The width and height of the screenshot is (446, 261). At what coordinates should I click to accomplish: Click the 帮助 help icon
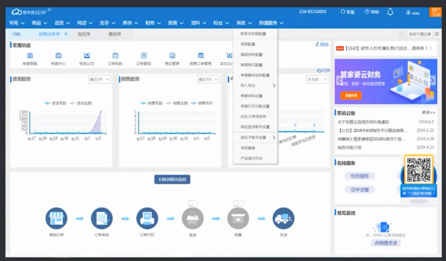367,12
